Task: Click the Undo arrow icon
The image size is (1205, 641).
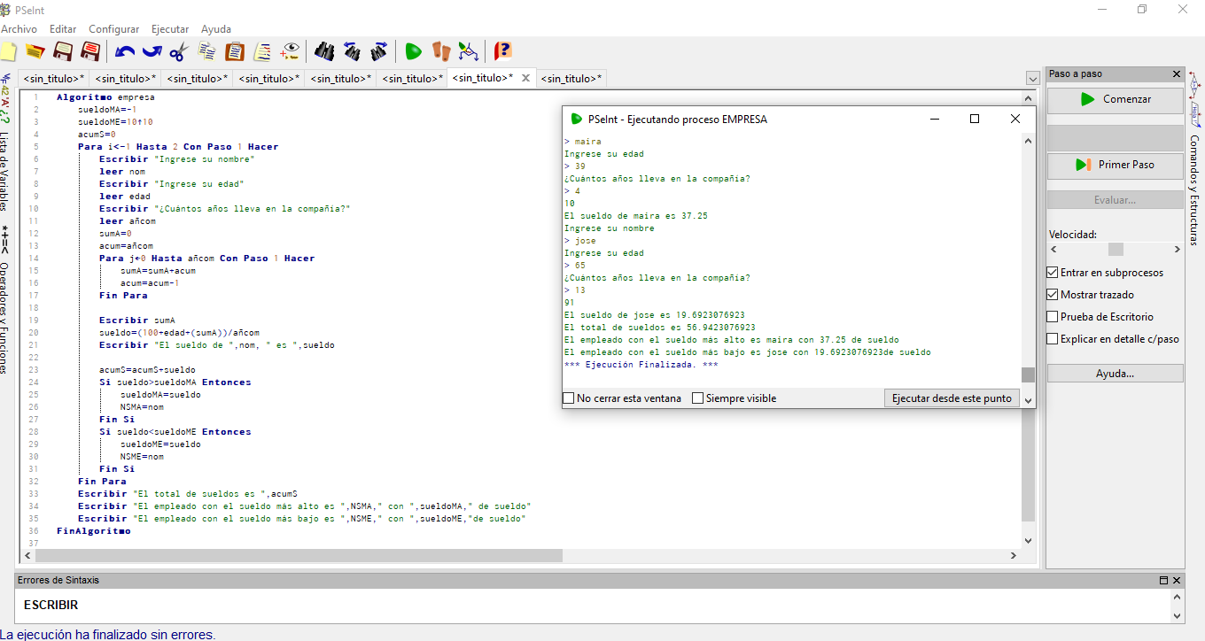Action: click(124, 51)
